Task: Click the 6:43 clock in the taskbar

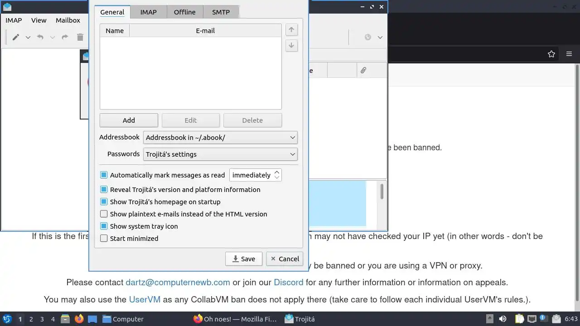Action: point(571,319)
